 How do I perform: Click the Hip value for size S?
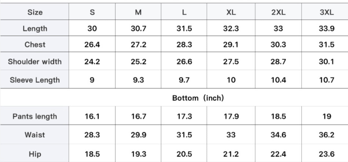click(92, 154)
